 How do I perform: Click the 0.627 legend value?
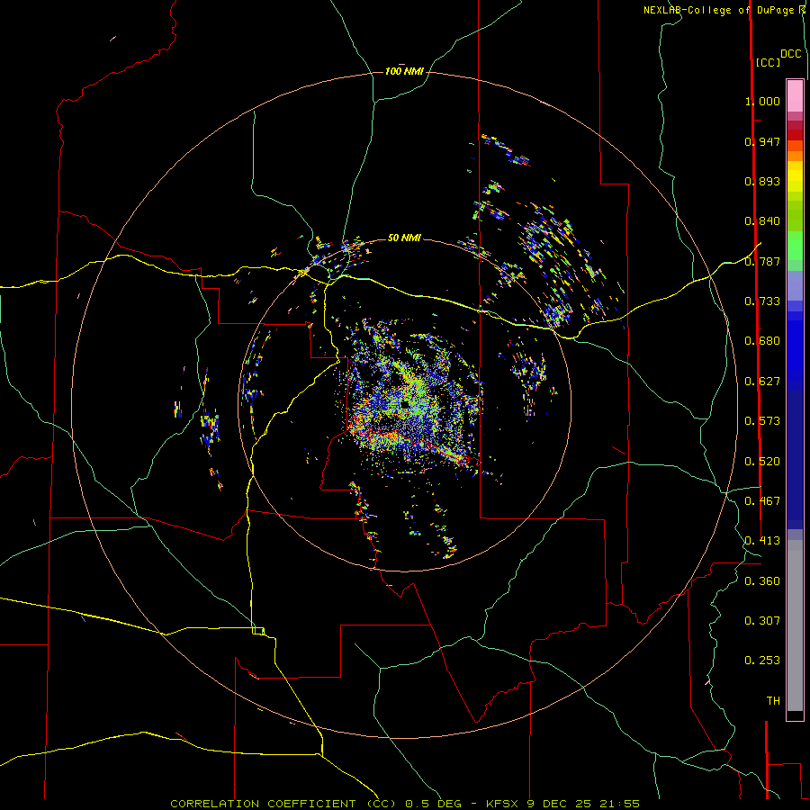click(x=762, y=382)
